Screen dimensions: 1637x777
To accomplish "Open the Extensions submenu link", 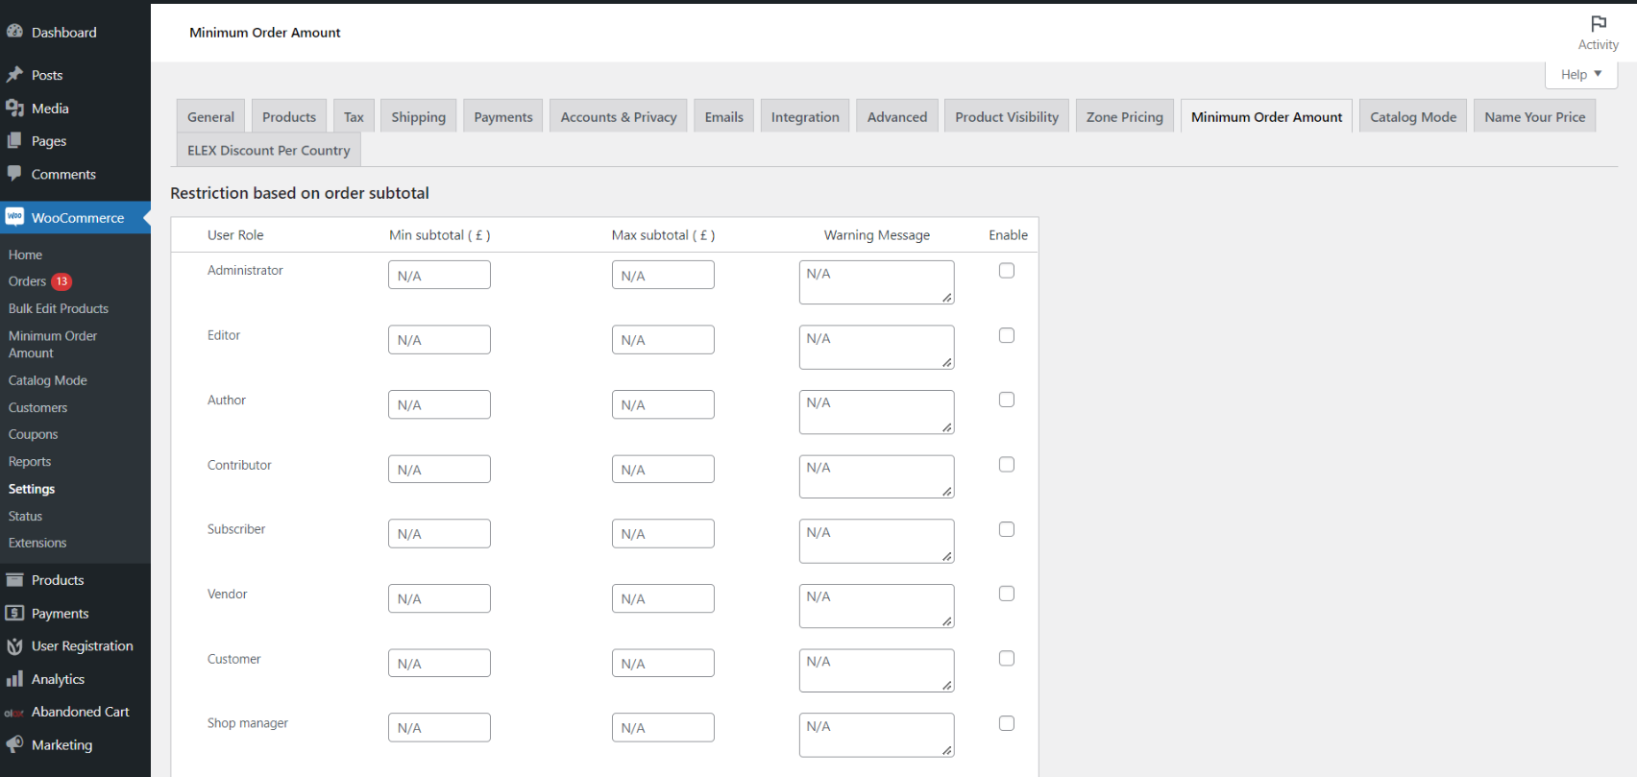I will [x=37, y=543].
